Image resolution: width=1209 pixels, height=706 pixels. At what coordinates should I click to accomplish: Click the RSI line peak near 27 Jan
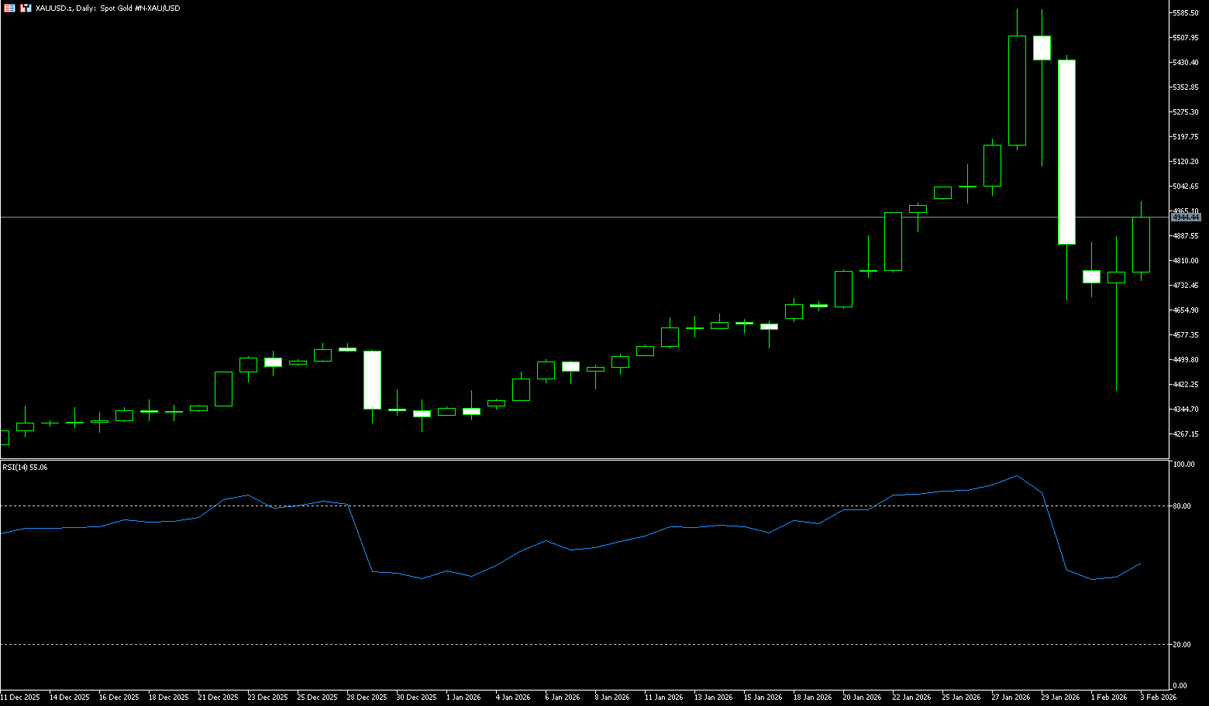(1017, 476)
